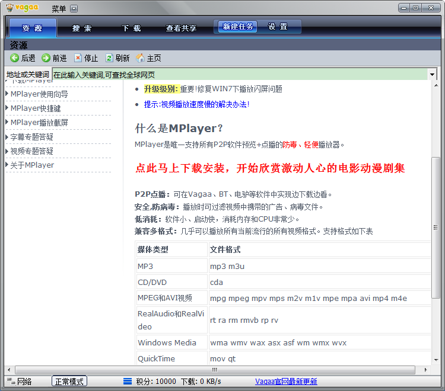Open the 菜单 menu
Screen dimensions: 445x391
[x=59, y=9]
